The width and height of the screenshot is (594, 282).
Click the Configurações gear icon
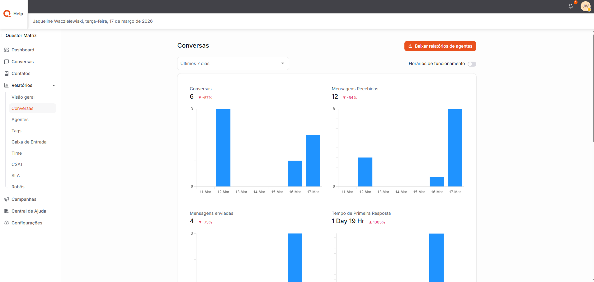coord(7,223)
